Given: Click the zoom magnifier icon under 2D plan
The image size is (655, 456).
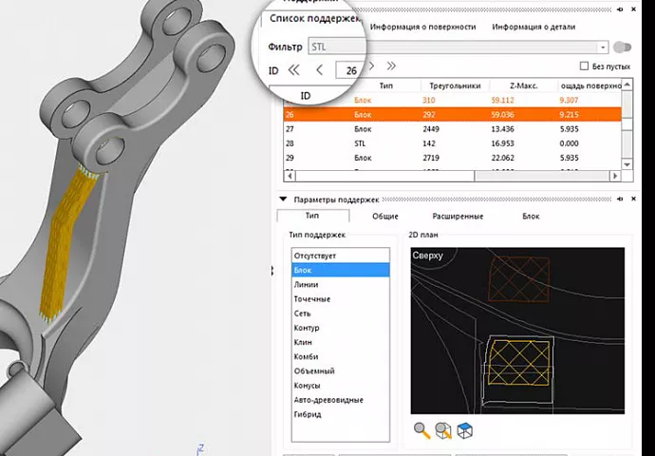Looking at the screenshot, I should tap(421, 430).
